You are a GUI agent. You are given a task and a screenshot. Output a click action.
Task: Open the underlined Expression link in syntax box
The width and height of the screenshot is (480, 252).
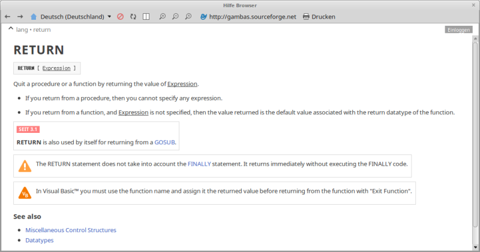pos(56,68)
